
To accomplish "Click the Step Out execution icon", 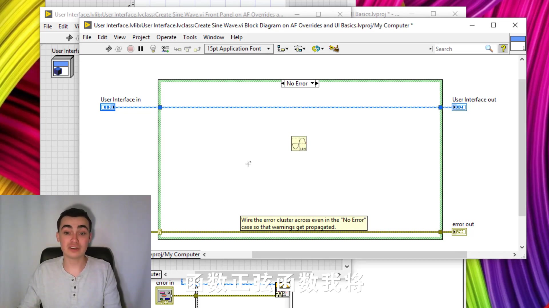I will [197, 48].
